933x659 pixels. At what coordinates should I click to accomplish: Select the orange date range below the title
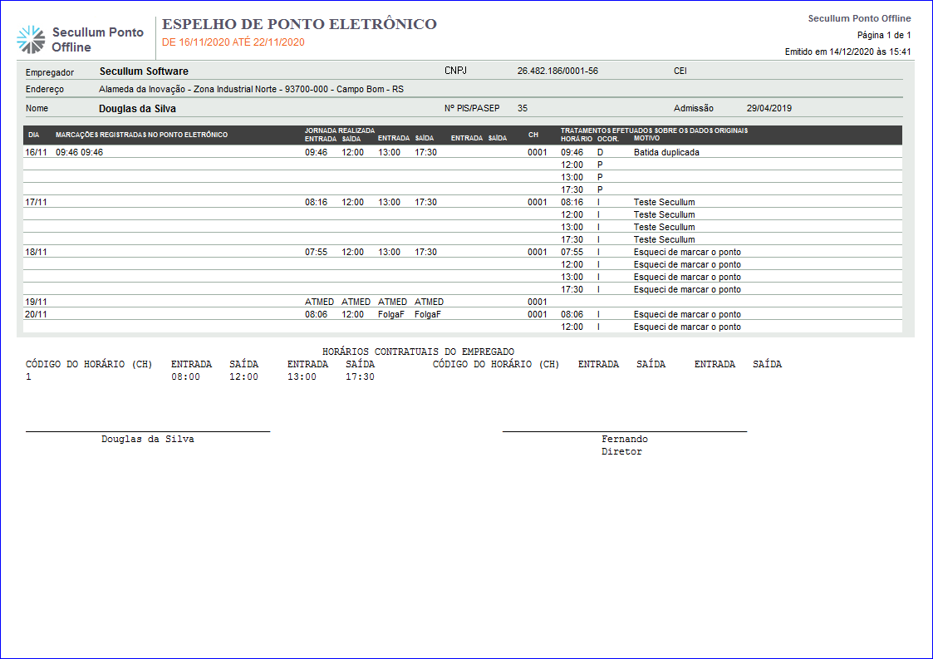(233, 42)
